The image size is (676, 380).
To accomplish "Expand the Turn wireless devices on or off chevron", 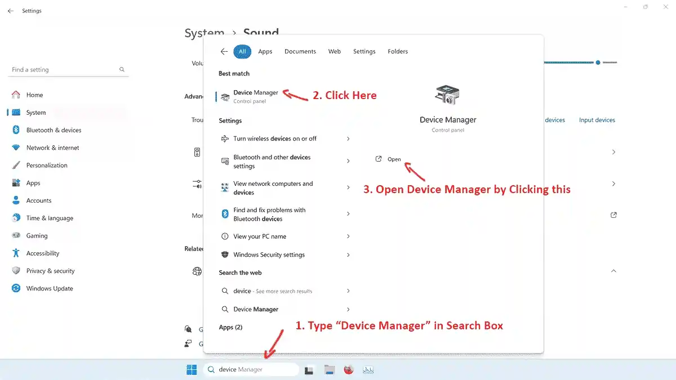I will pos(348,138).
